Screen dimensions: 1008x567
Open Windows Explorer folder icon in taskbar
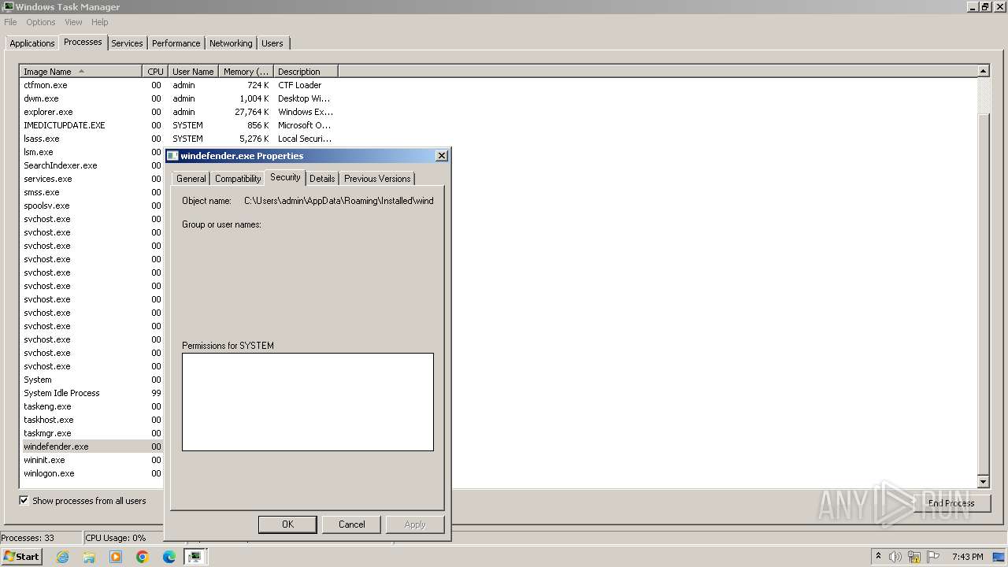(89, 557)
